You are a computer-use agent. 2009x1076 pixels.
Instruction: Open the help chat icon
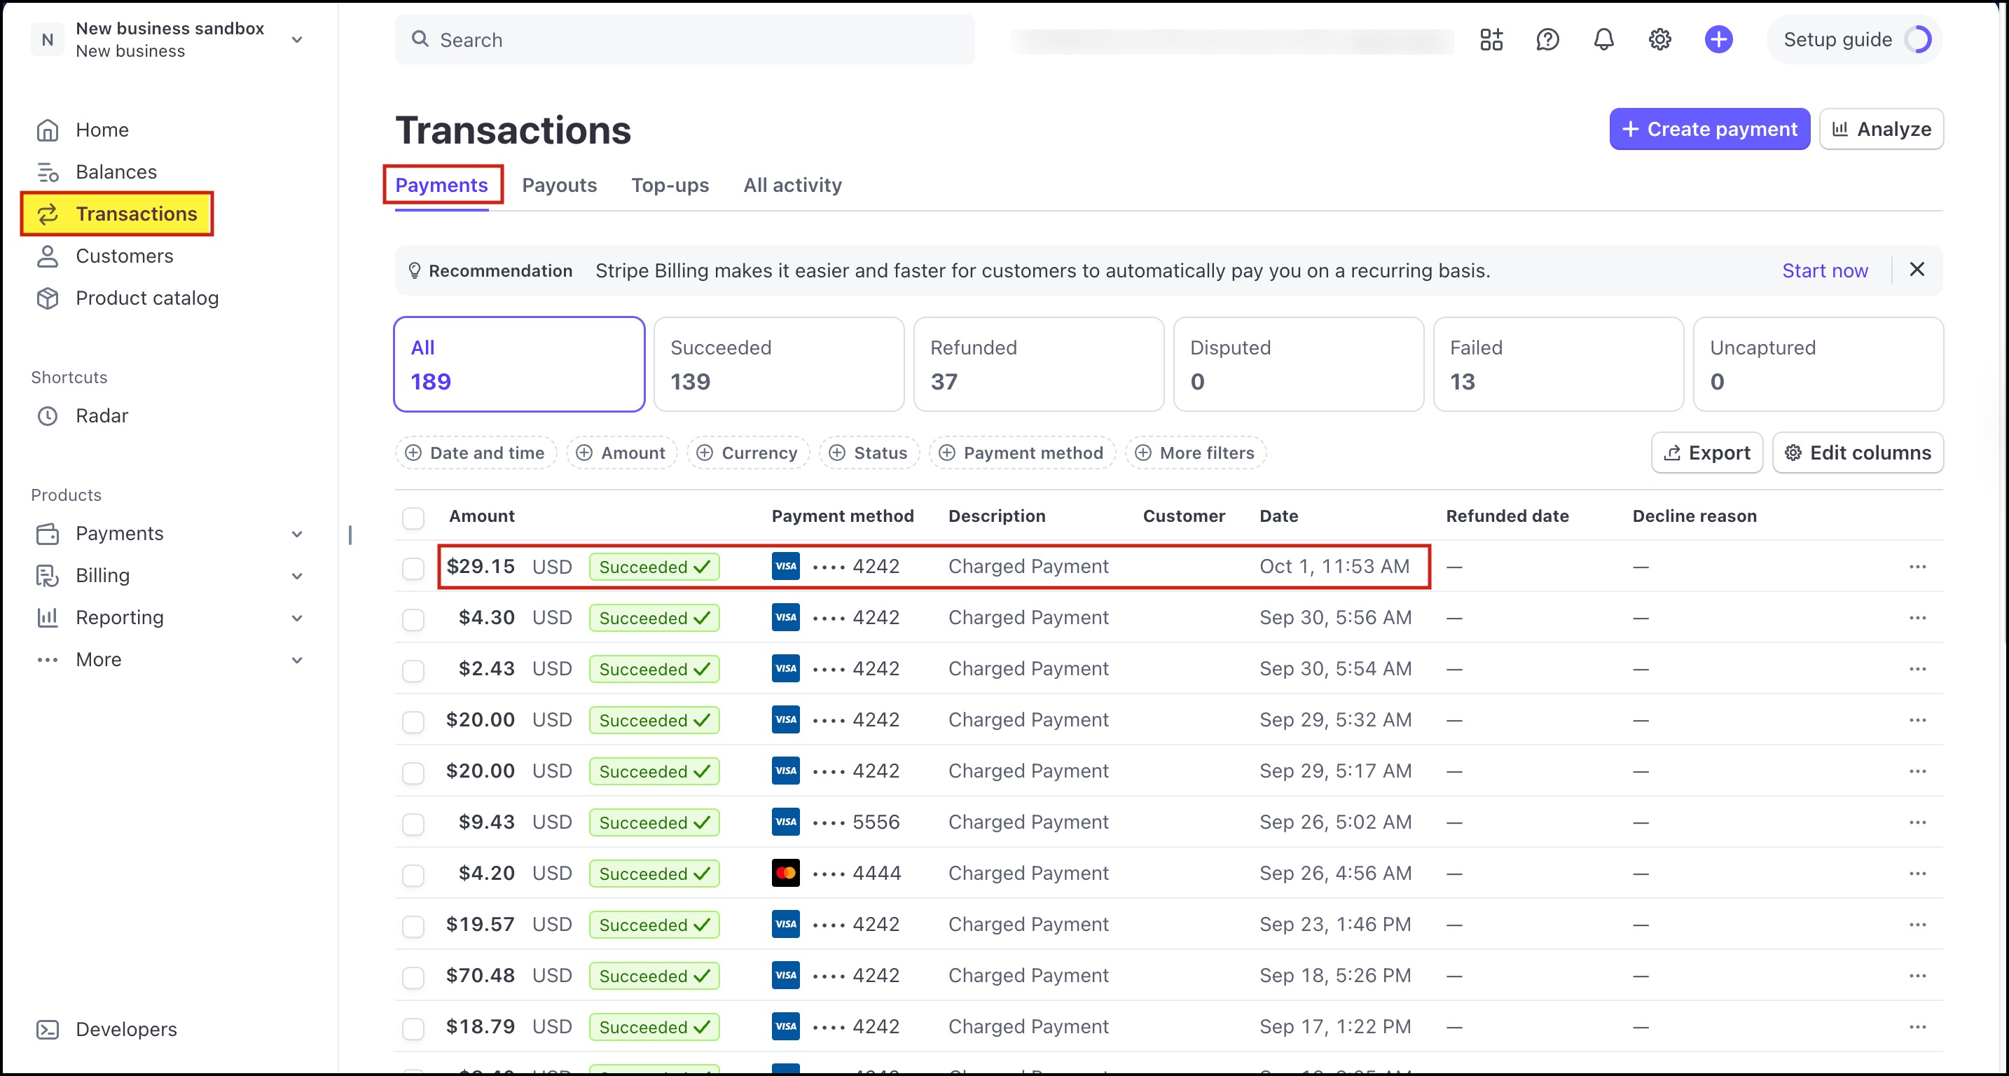point(1547,40)
